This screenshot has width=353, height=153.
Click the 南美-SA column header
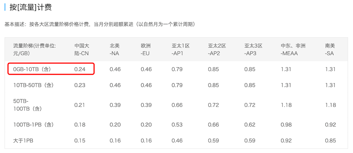[x=330, y=50]
